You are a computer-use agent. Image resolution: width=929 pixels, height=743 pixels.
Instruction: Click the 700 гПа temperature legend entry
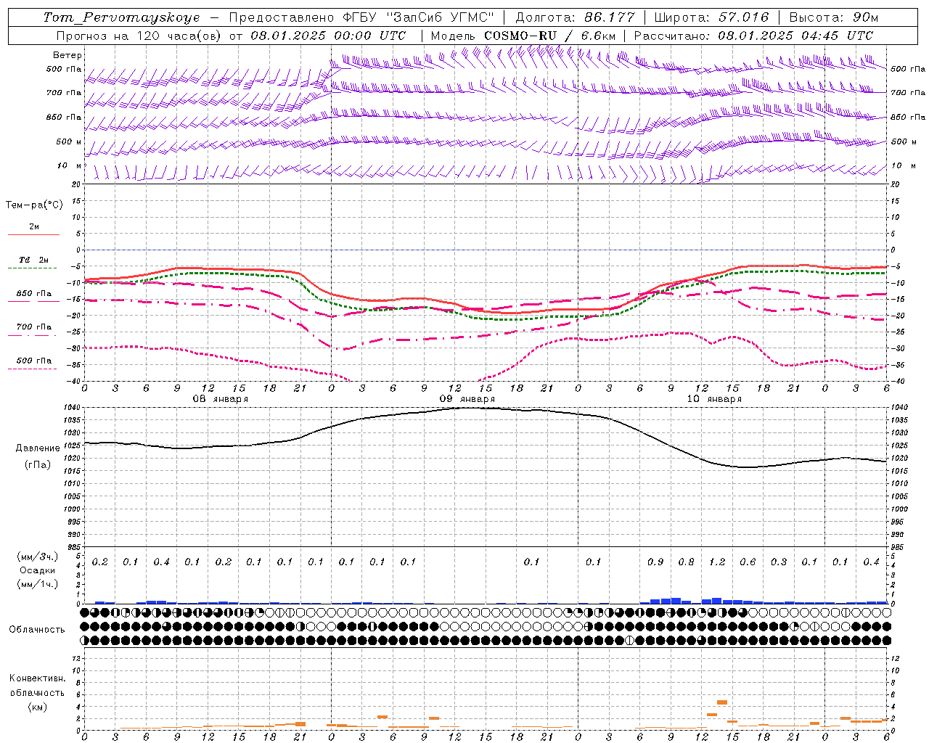coord(34,327)
